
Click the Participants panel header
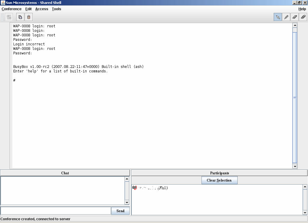point(219,173)
